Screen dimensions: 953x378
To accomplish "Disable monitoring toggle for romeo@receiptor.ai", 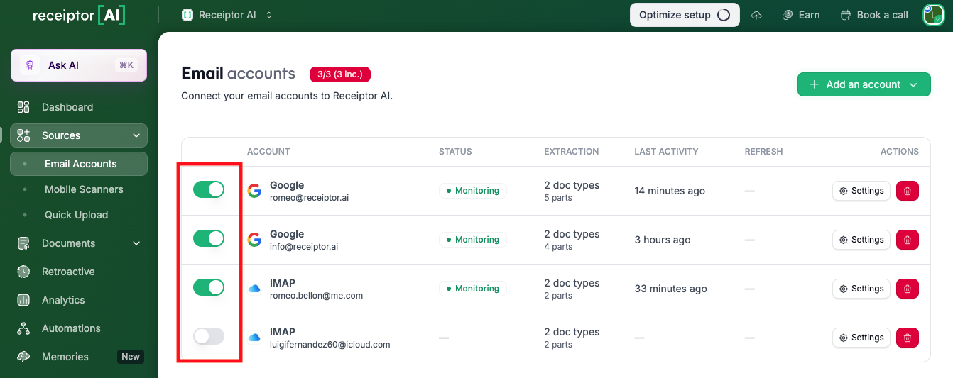I will tap(209, 189).
